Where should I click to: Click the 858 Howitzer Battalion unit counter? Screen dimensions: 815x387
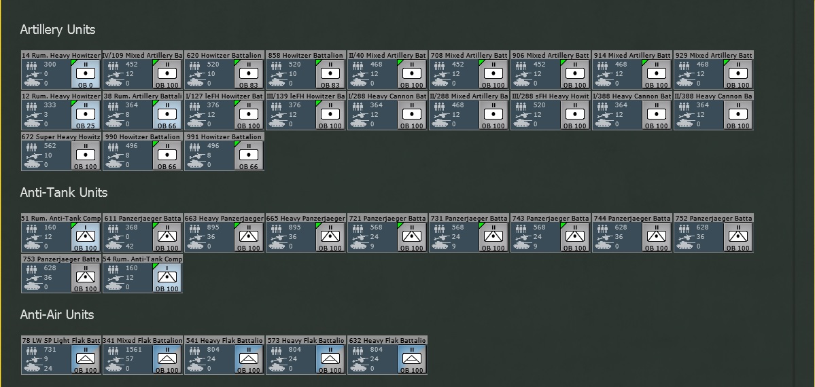point(330,74)
